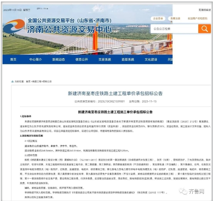
Task: Click the 免费注册 button
Action: 175,18
